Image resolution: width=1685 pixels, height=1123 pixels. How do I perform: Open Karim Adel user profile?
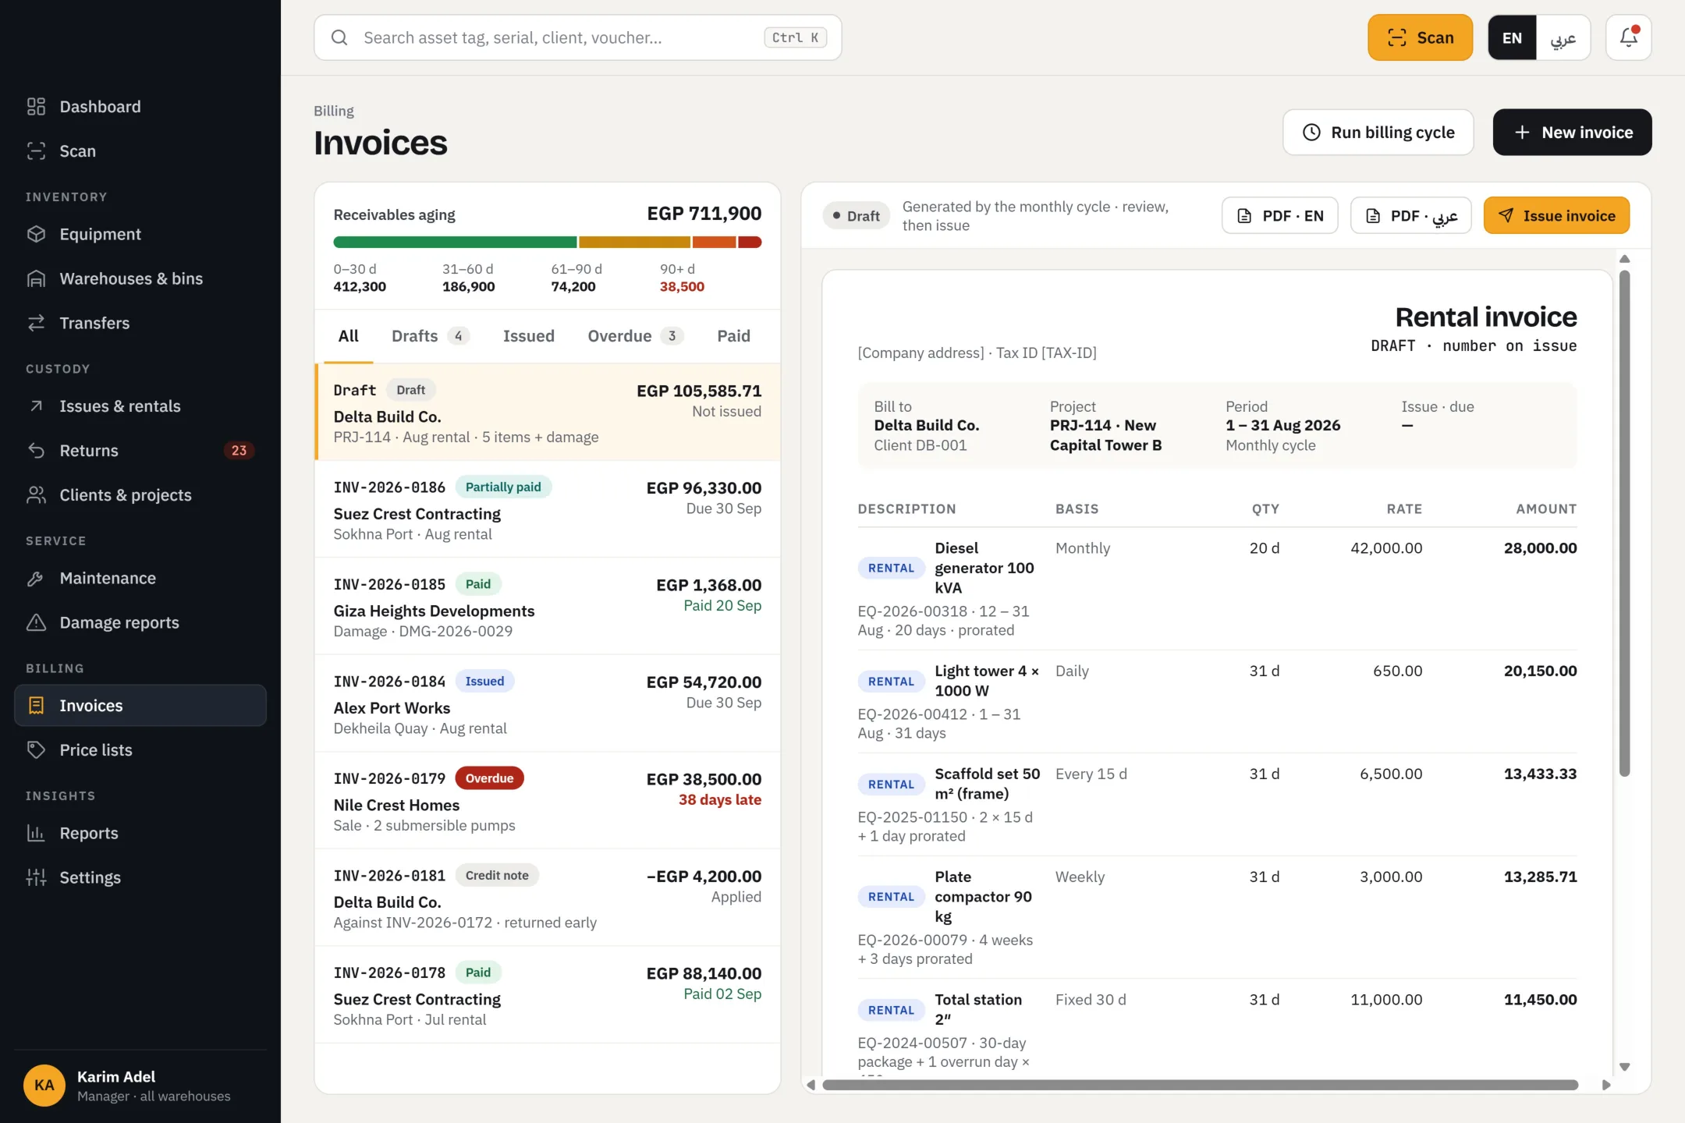[140, 1086]
